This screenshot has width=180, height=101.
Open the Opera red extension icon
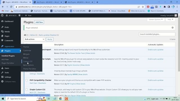point(148,7)
